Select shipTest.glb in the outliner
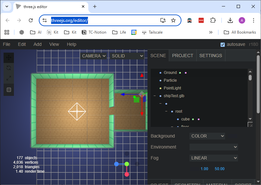The image size is (261, 185). pyautogui.click(x=174, y=96)
